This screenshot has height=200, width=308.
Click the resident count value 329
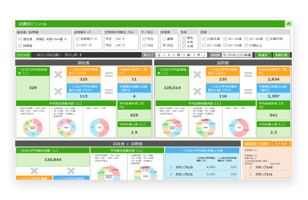33,87
